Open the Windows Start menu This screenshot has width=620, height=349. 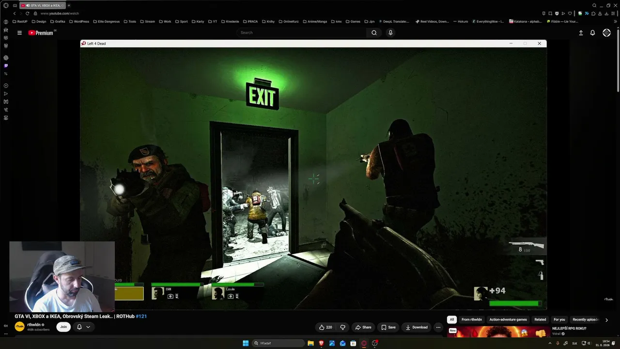[246, 343]
